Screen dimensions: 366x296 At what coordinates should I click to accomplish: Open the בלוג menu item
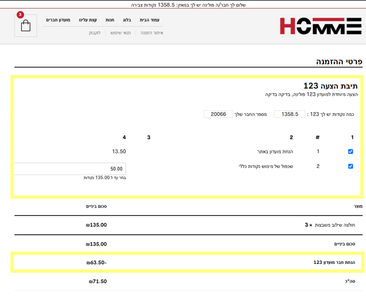coord(126,20)
